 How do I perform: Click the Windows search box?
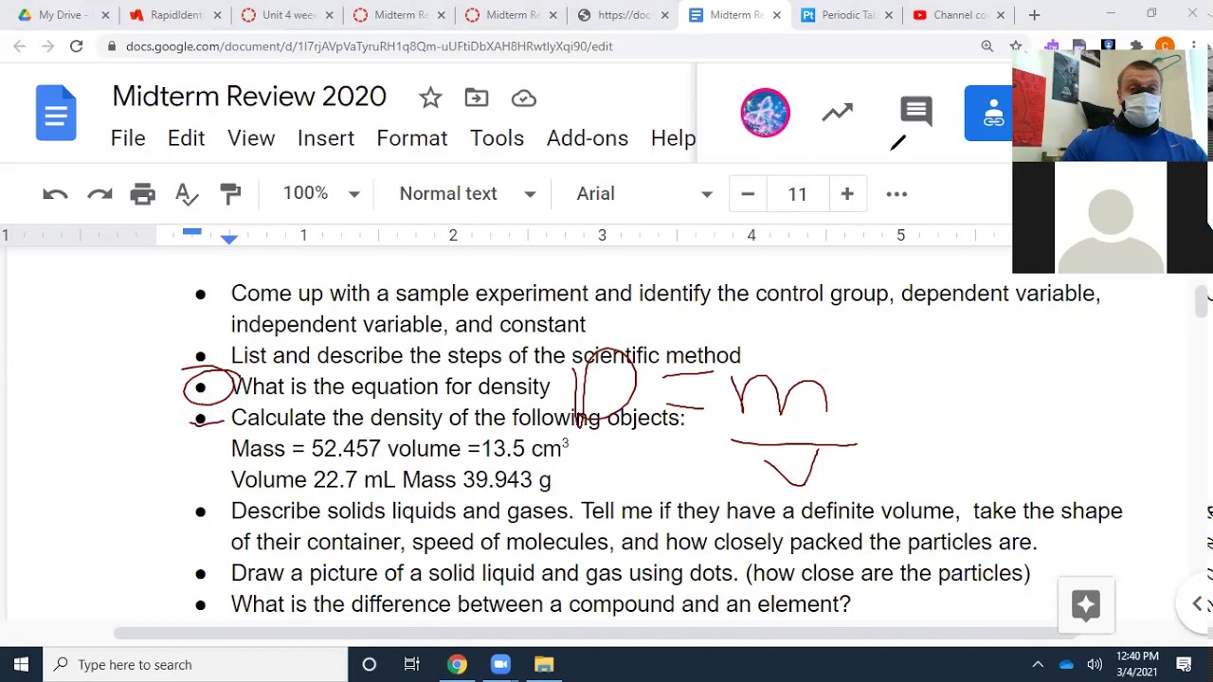[x=195, y=664]
